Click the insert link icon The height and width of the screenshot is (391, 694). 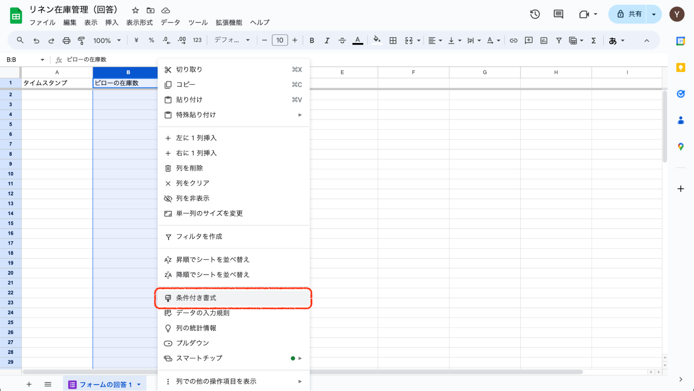pos(513,41)
